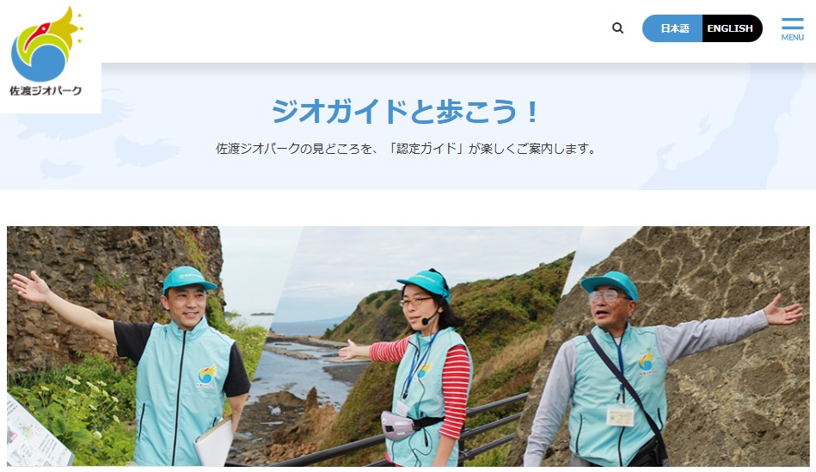This screenshot has width=816, height=472.
Task: Click the ジオガイドと歩こう！ heading
Action: click(407, 112)
